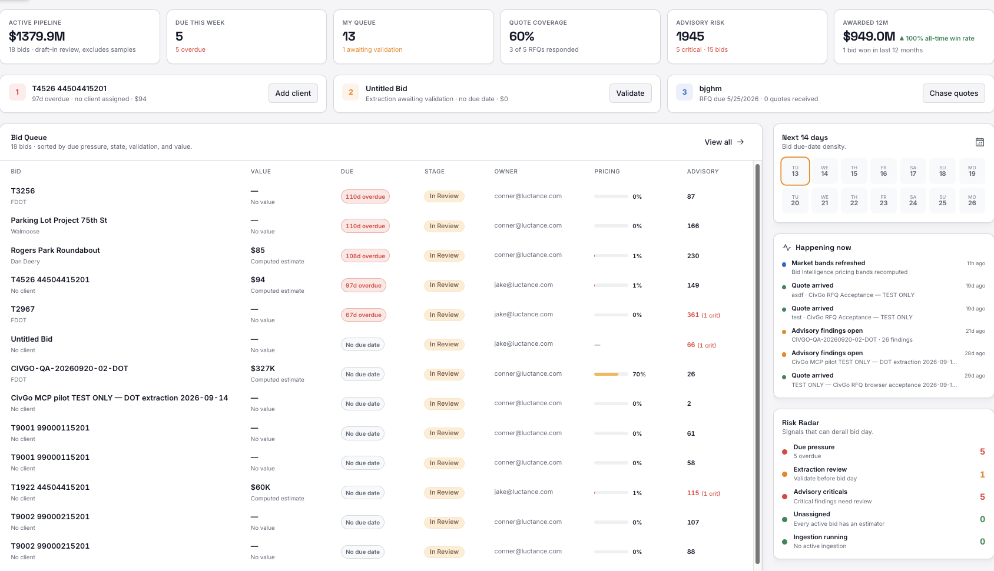Open the Due This Week card
Viewport: 994px width, 571px height.
click(x=247, y=36)
